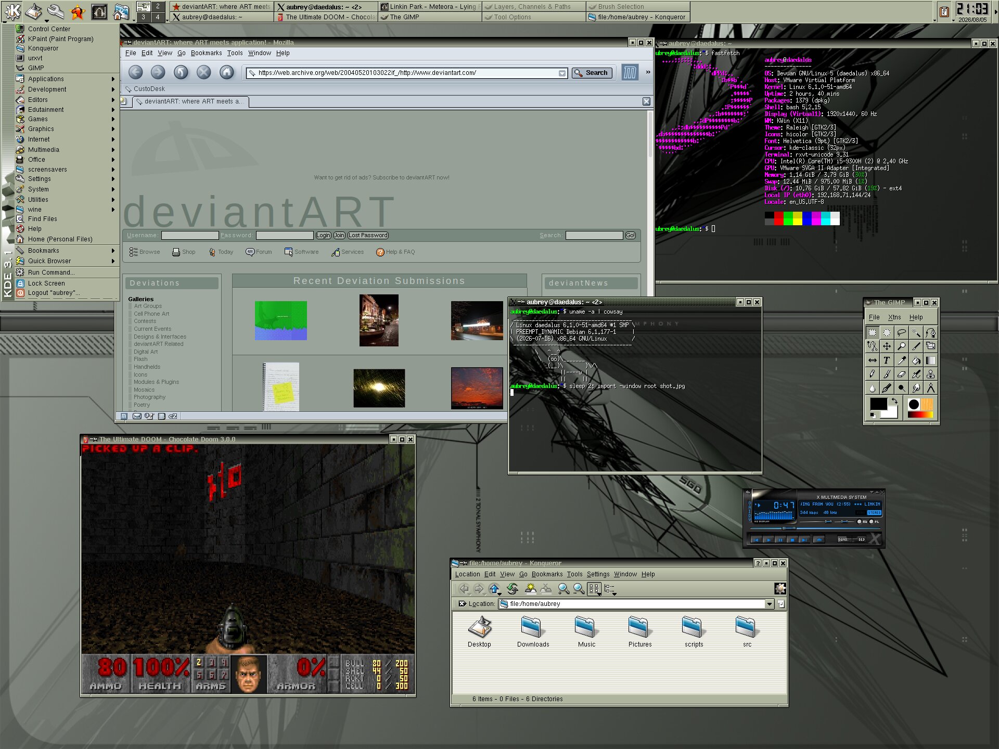Choose the Fuzzy Select magic wand in GIMP
999x749 pixels.
[x=916, y=332]
